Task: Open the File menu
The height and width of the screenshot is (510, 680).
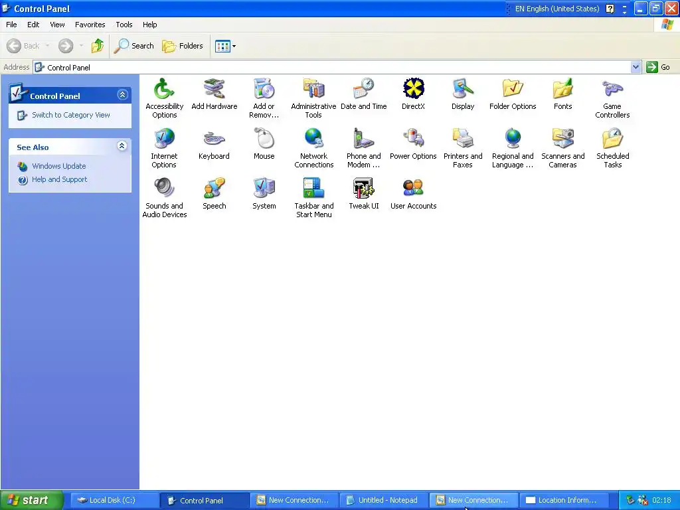Action: point(11,25)
